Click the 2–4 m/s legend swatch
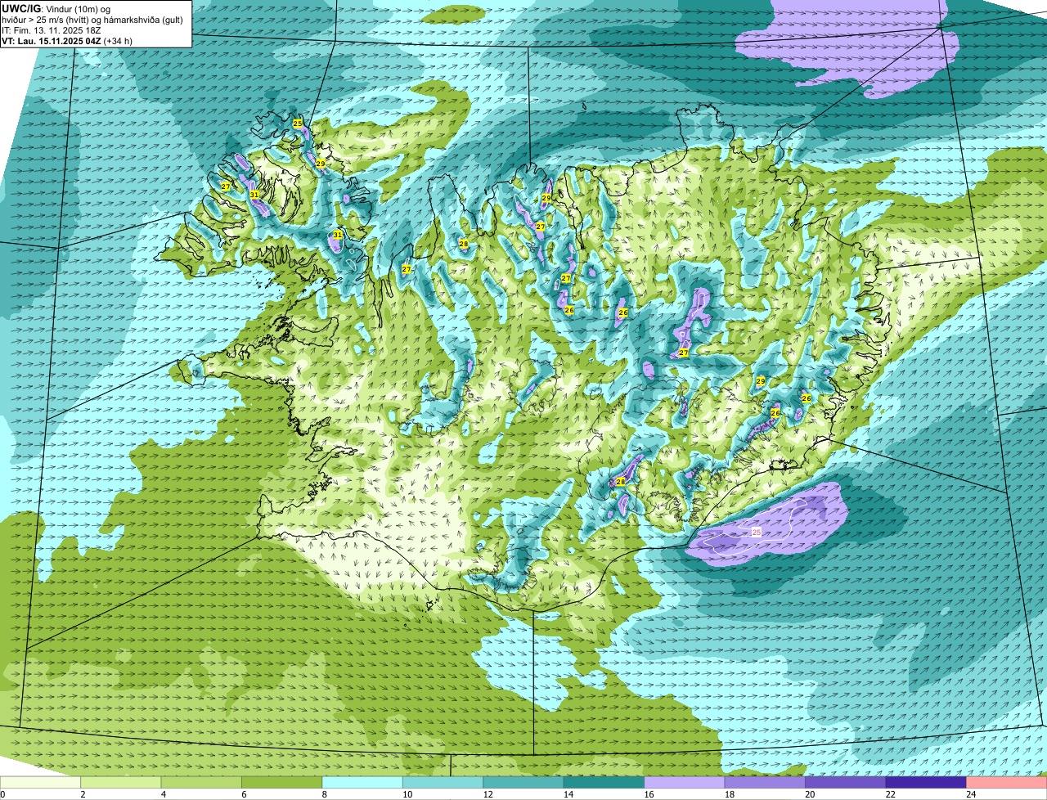The image size is (1047, 800). click(121, 783)
